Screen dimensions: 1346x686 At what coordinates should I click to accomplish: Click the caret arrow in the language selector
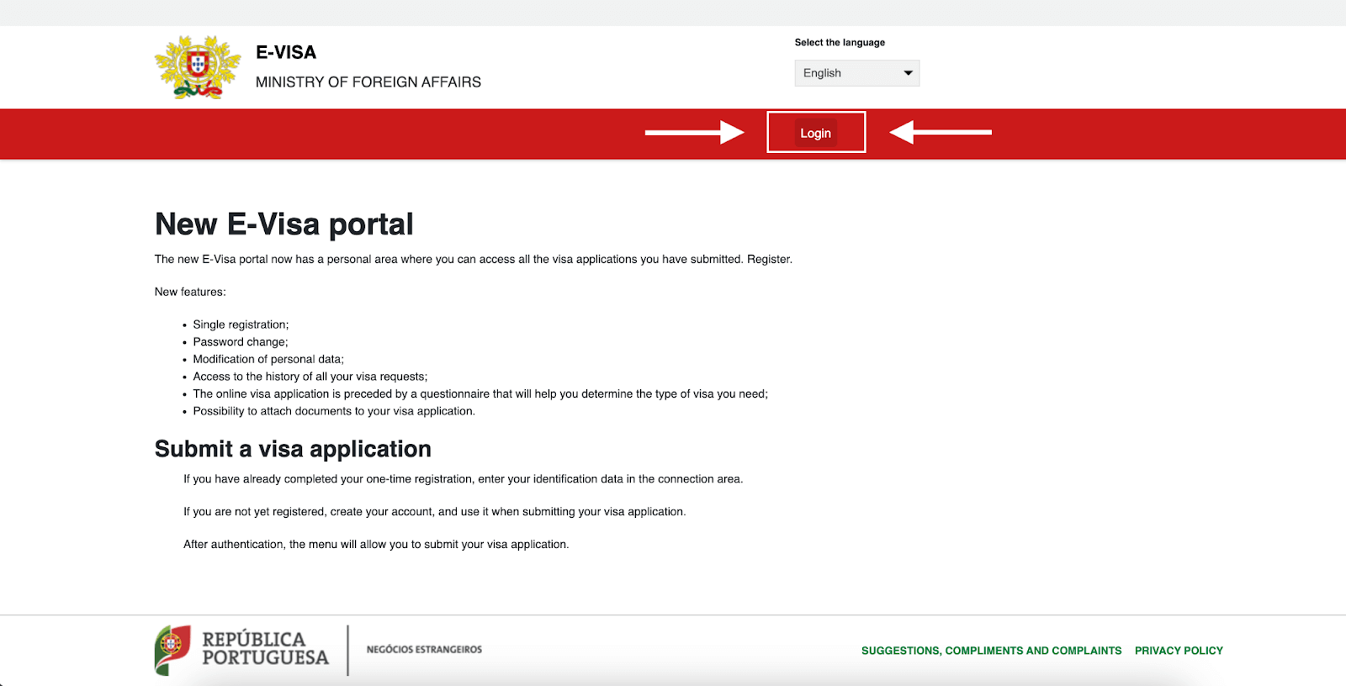pyautogui.click(x=908, y=73)
